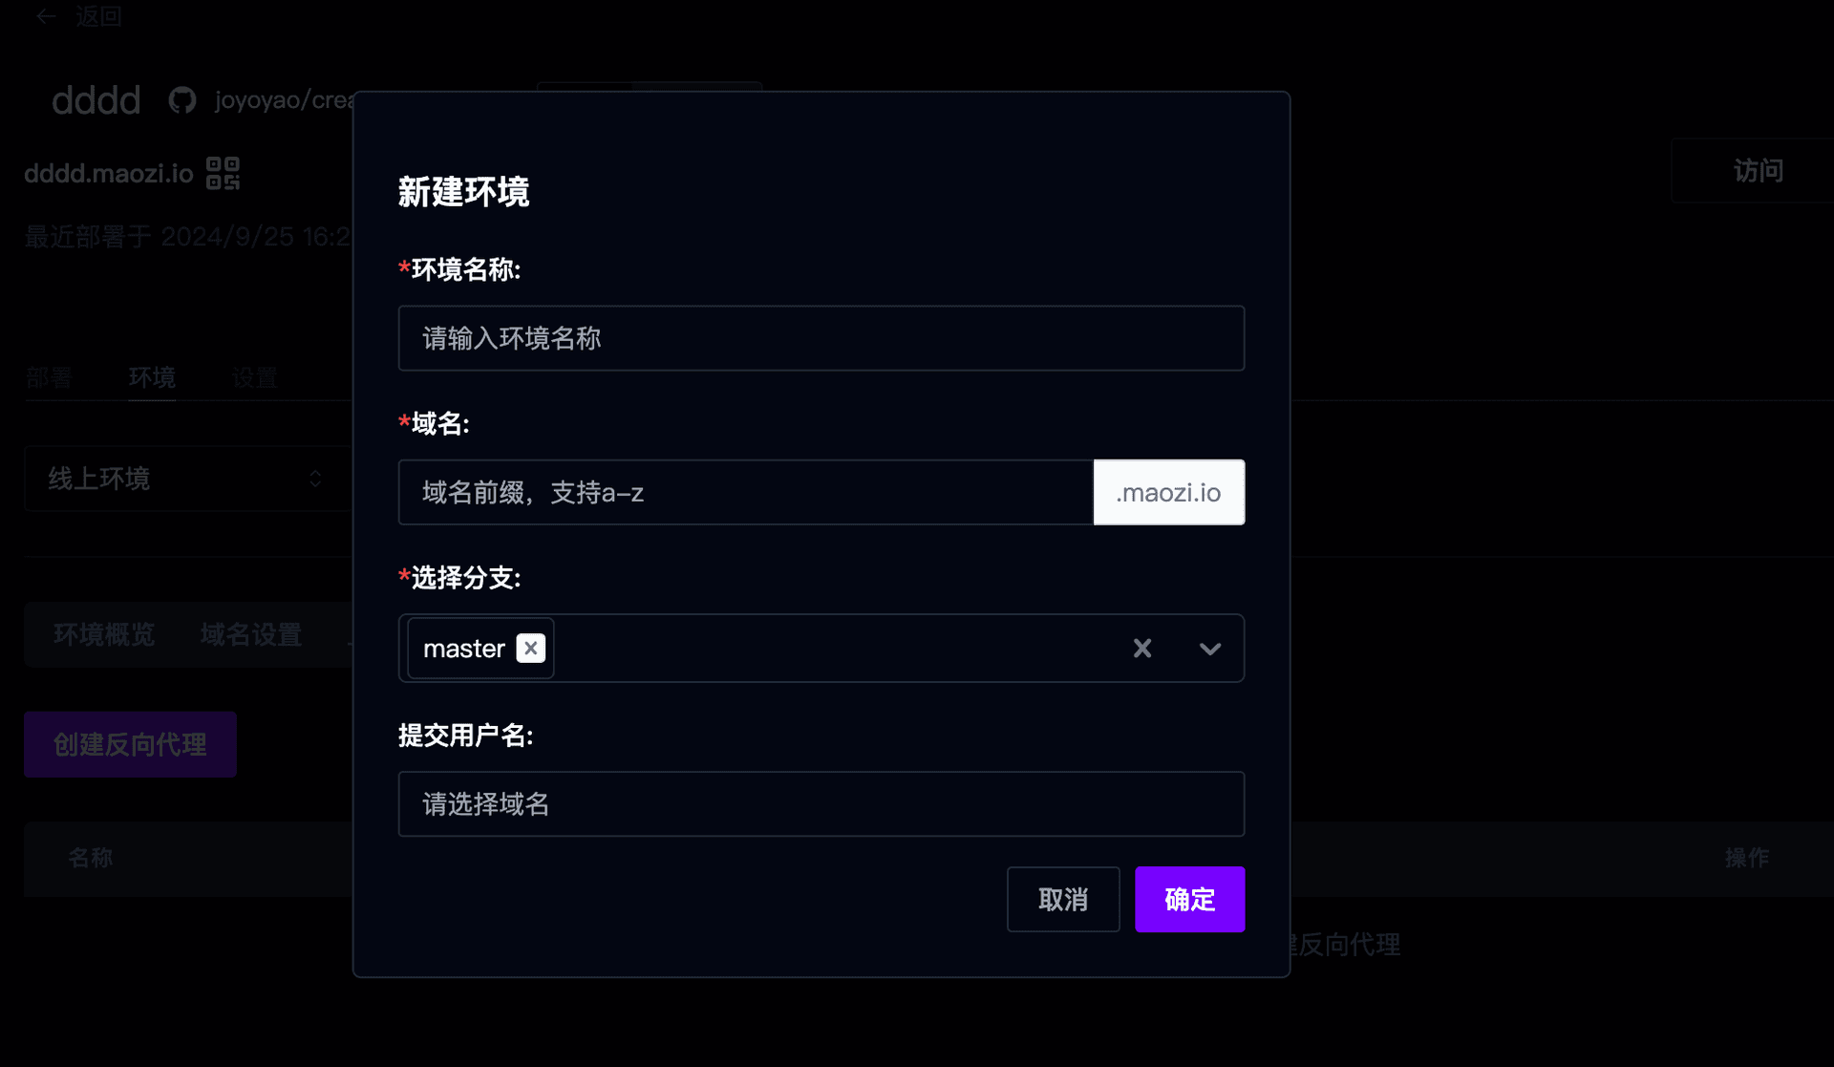Focus the 环境名称 input field
The width and height of the screenshot is (1834, 1067).
pos(821,338)
